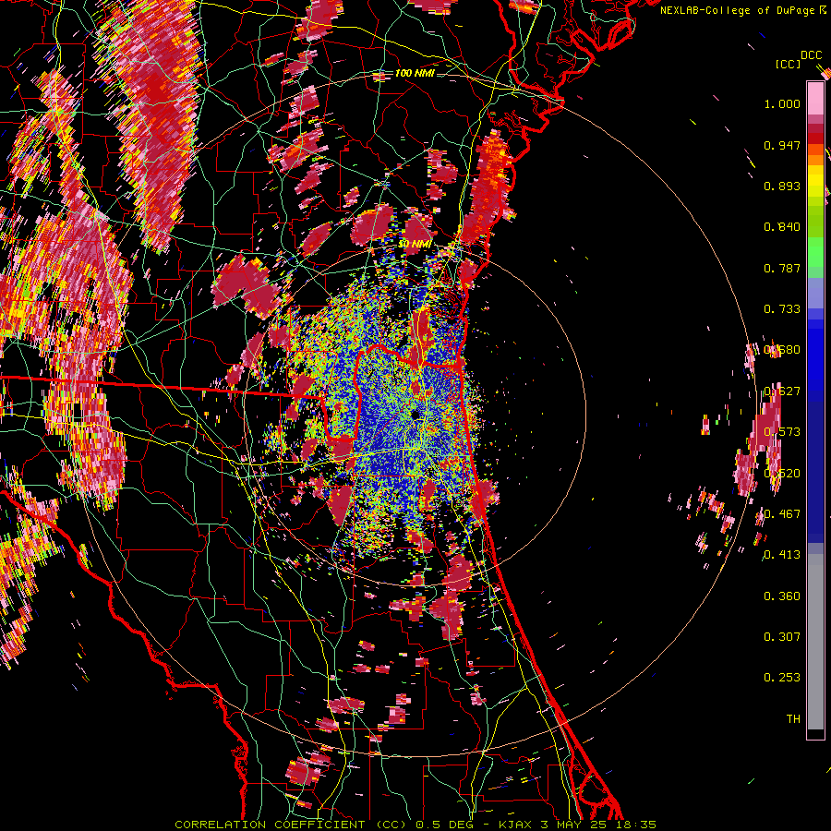
Task: Click the DCC [CC] color scale heading
Action: tap(799, 59)
